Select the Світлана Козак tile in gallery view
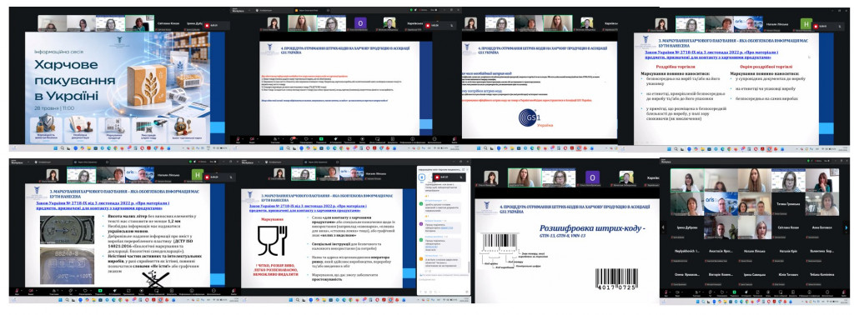Image resolution: width=854 pixels, height=315 pixels. coord(789,227)
